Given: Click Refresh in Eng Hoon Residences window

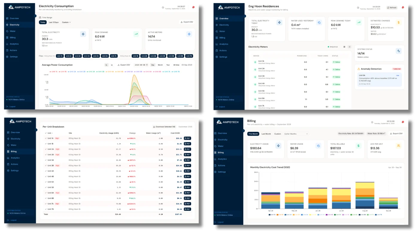Looking at the screenshot, I should point(392,8).
